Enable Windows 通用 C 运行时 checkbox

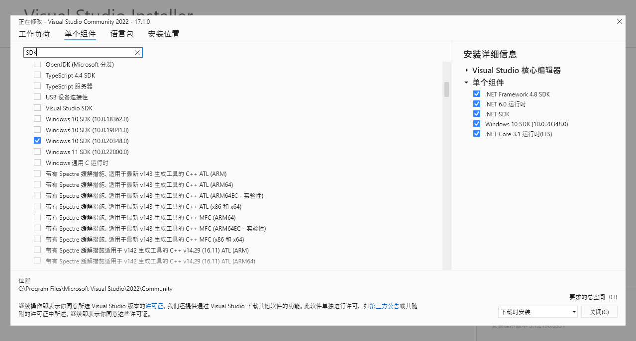click(37, 163)
